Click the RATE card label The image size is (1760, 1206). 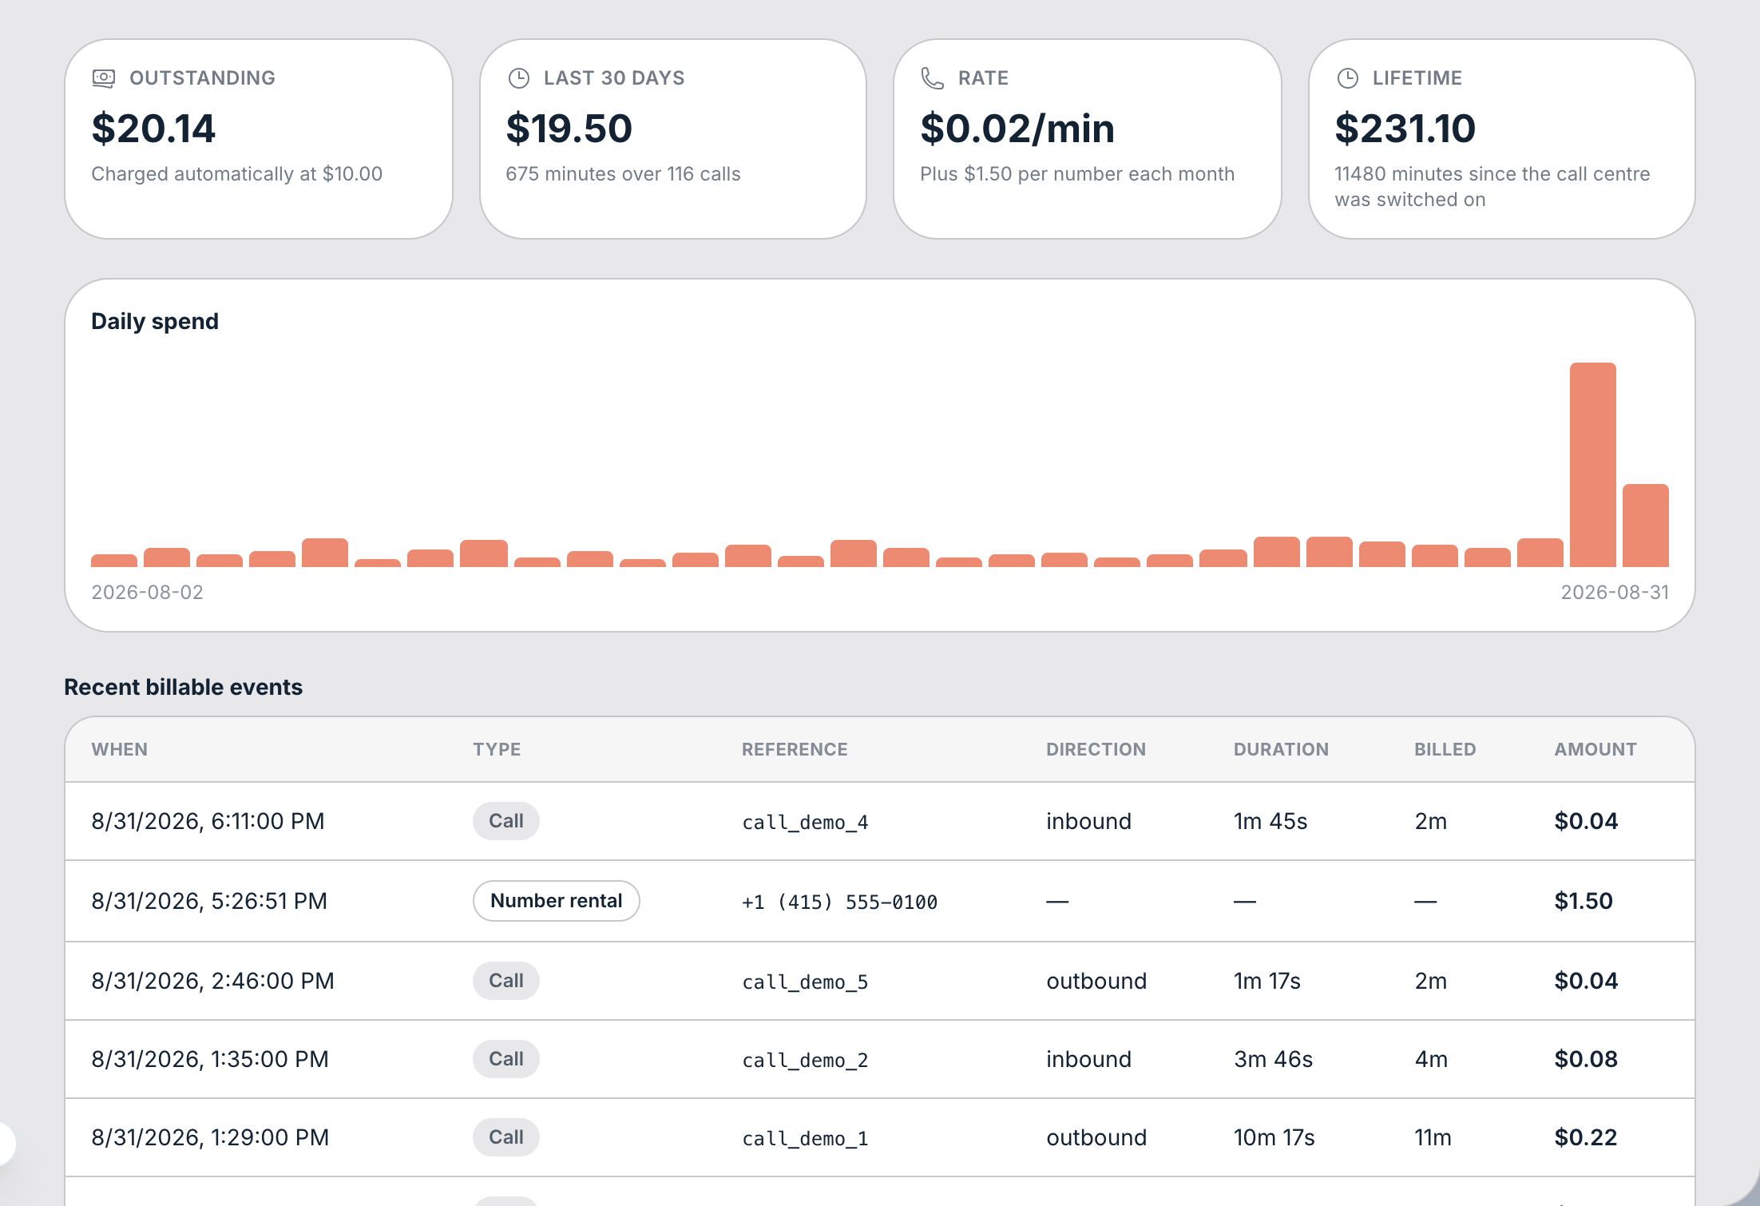coord(984,78)
